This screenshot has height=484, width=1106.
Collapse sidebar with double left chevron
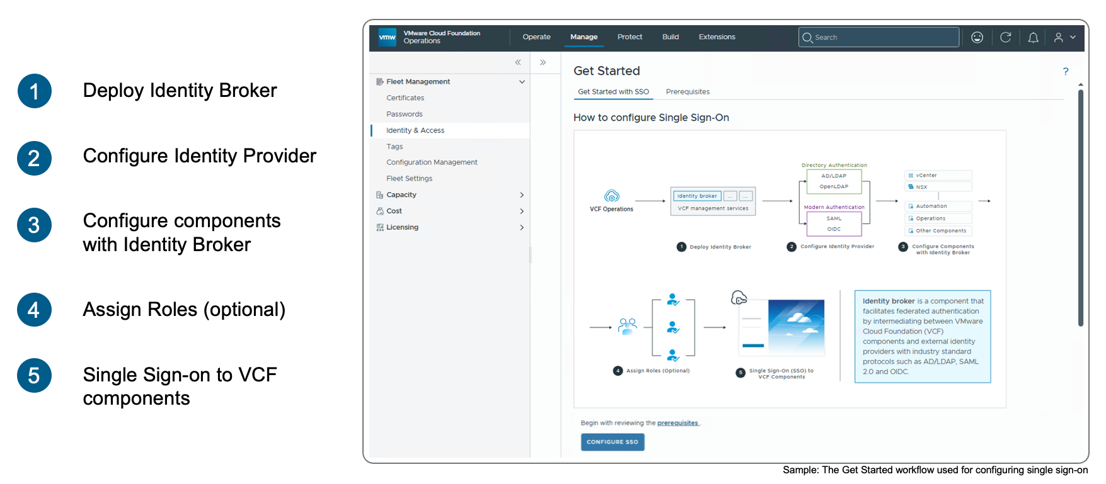click(x=518, y=62)
